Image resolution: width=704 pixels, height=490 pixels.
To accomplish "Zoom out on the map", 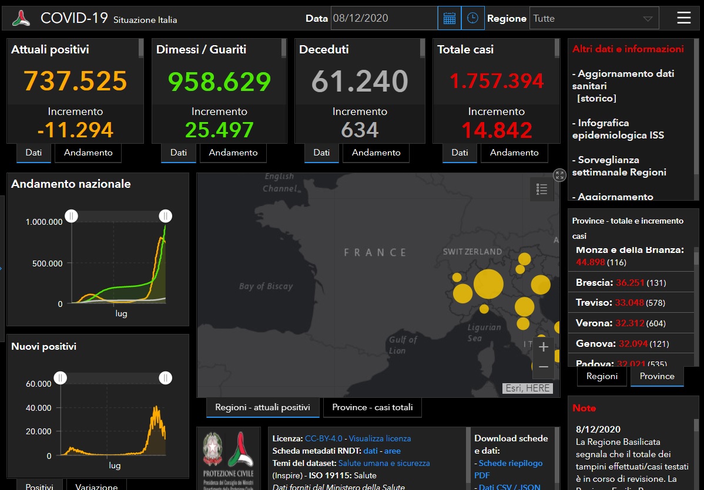I will coord(543,367).
